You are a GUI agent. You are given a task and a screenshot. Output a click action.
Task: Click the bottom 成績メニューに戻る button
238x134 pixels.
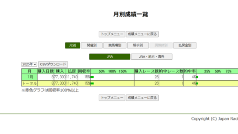[142, 98]
